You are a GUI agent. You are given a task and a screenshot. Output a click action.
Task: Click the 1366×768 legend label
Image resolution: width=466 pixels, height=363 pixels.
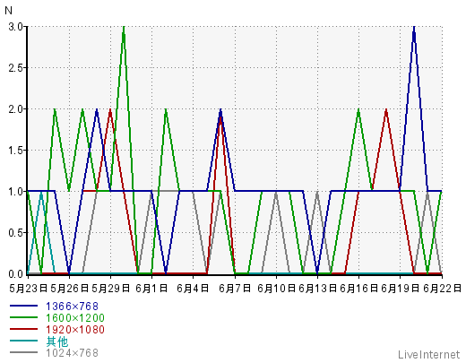point(72,307)
